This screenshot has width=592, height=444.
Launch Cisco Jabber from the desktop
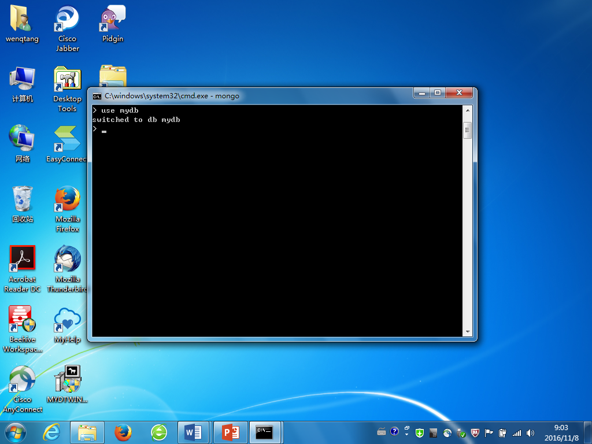point(67,28)
